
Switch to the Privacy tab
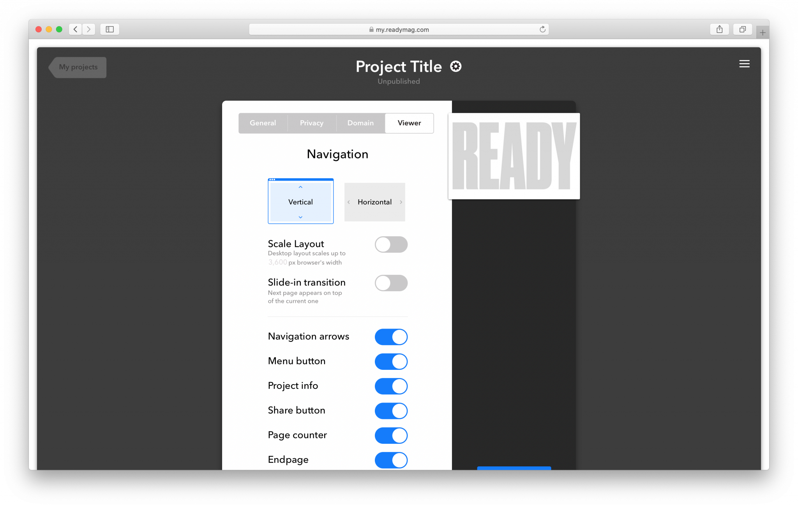tap(311, 123)
